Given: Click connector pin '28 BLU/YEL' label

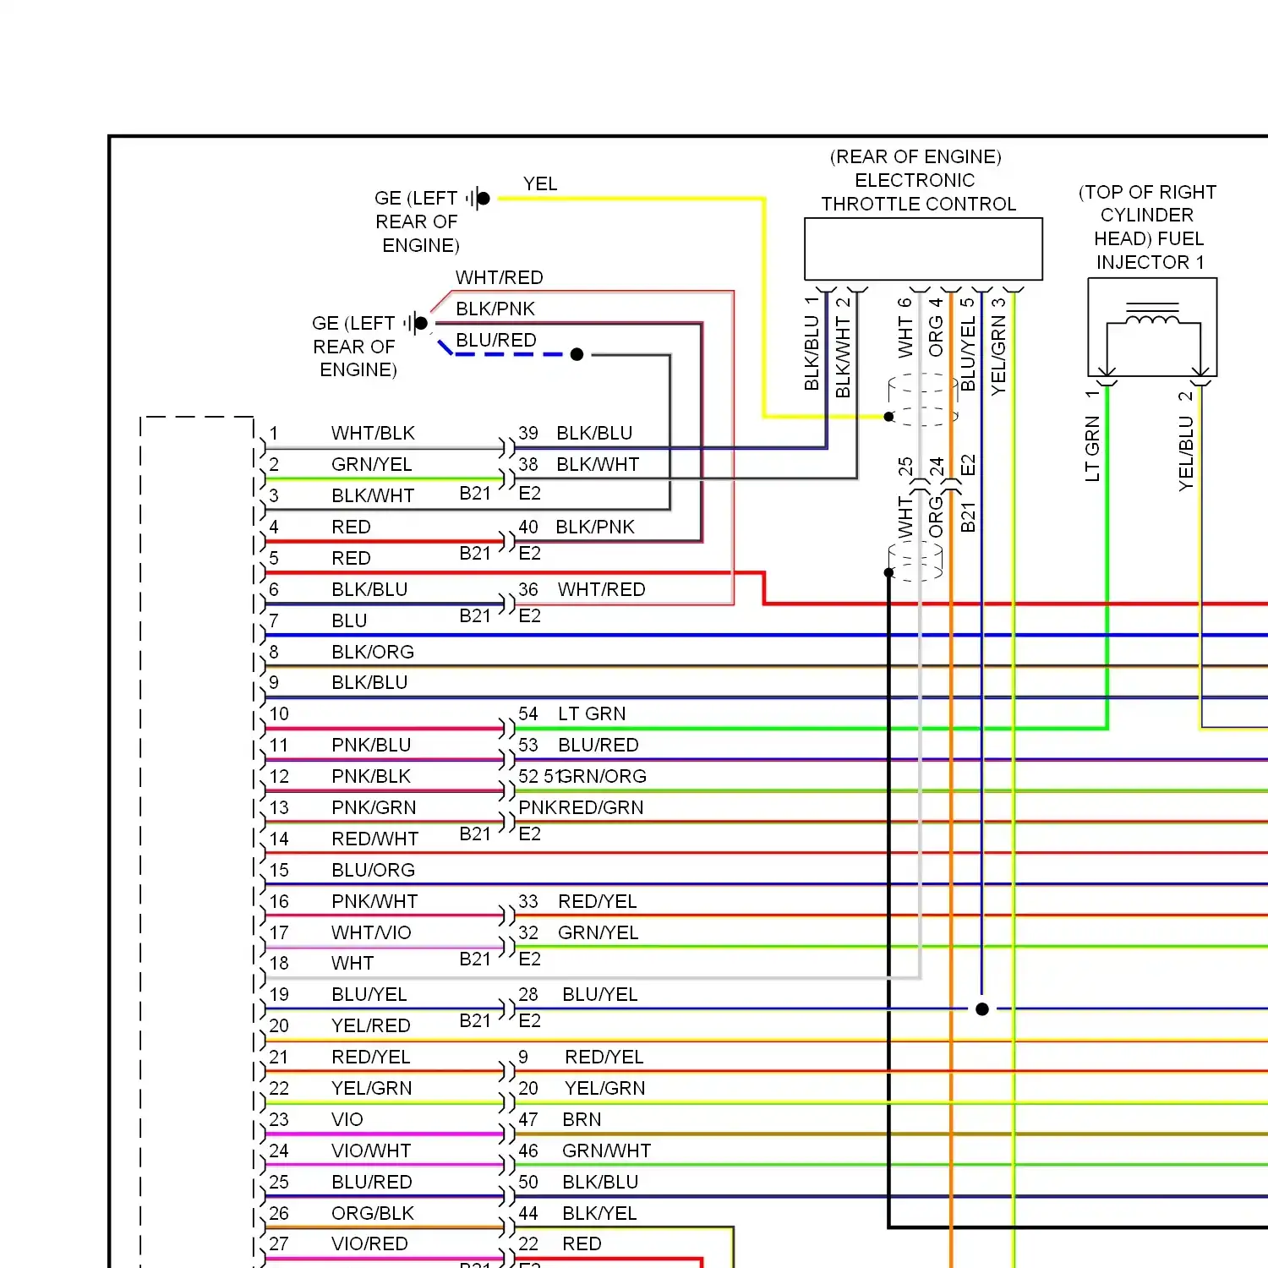Looking at the screenshot, I should 578,994.
